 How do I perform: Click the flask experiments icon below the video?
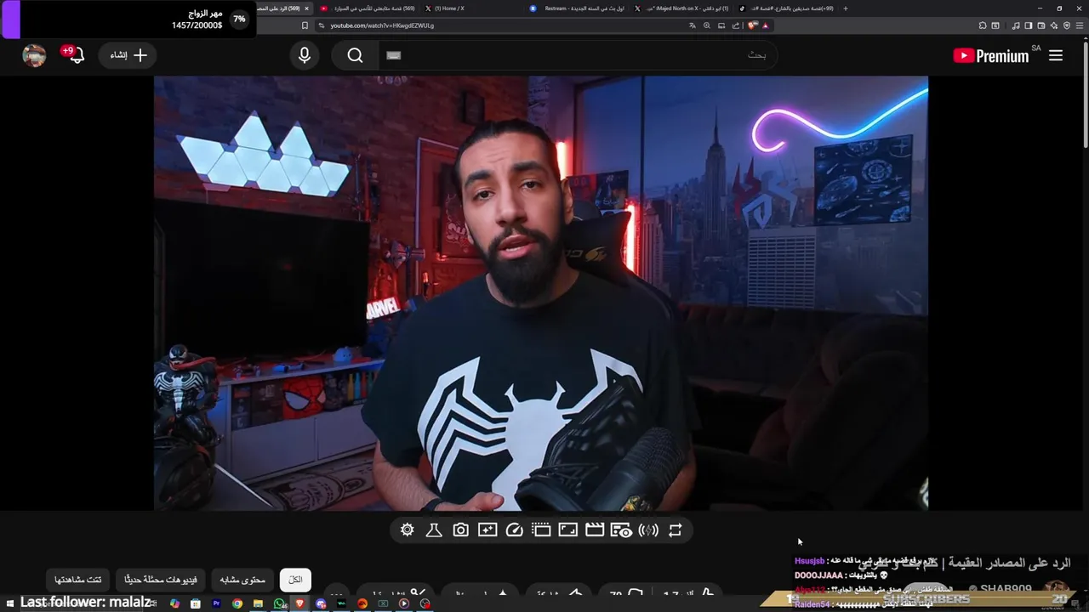tap(434, 530)
